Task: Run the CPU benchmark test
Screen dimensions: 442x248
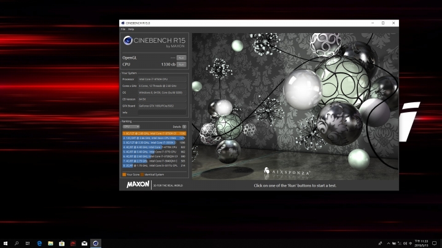Action: pos(181,64)
